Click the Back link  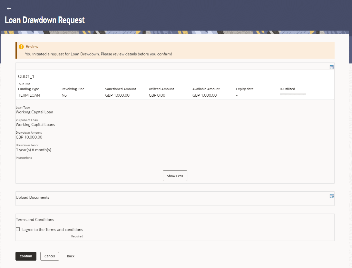tap(71, 256)
